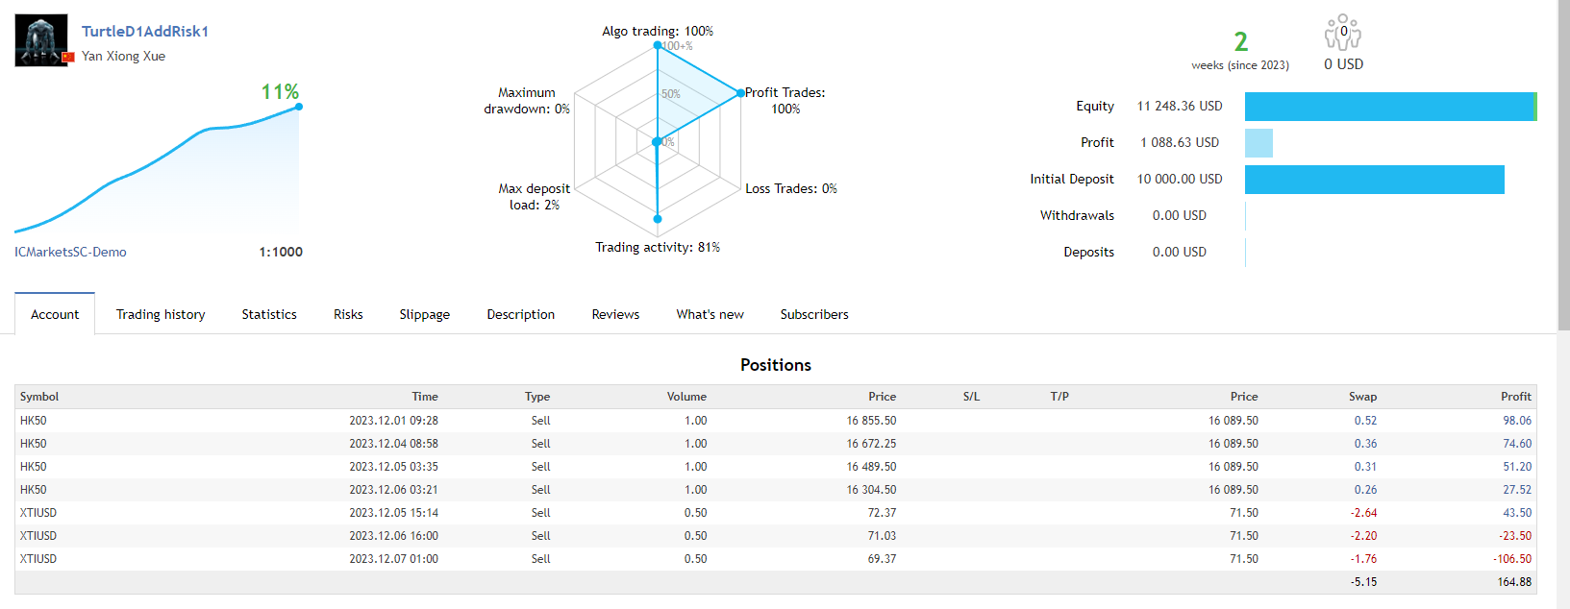Viewport: 1570px width, 609px height.
Task: Click the Initial Deposit blue bar
Action: [x=1374, y=180]
